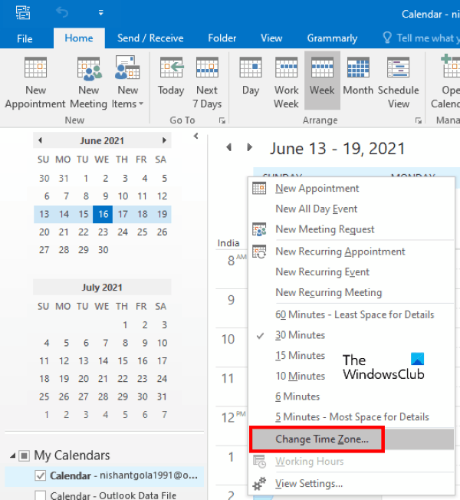
Task: Select July 31 in the mini calendar
Action: point(162,396)
